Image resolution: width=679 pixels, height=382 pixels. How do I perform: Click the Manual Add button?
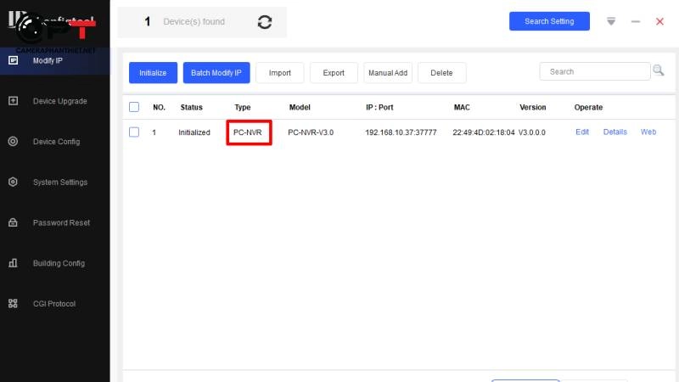coord(388,73)
